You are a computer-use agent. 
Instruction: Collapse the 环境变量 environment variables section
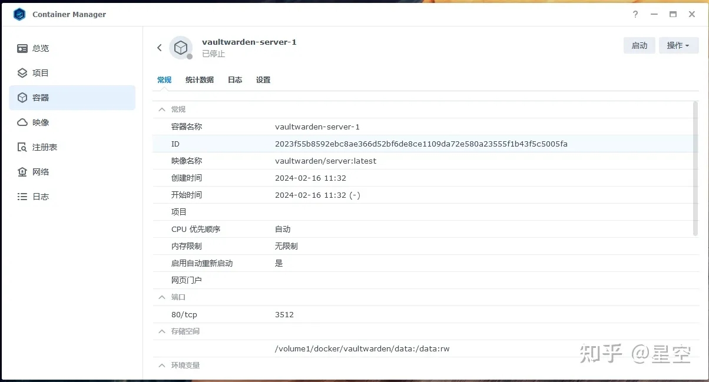(161, 366)
